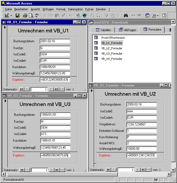Select VB_U2_Formular in database list
The height and width of the screenshot is (183, 177).
tap(112, 48)
